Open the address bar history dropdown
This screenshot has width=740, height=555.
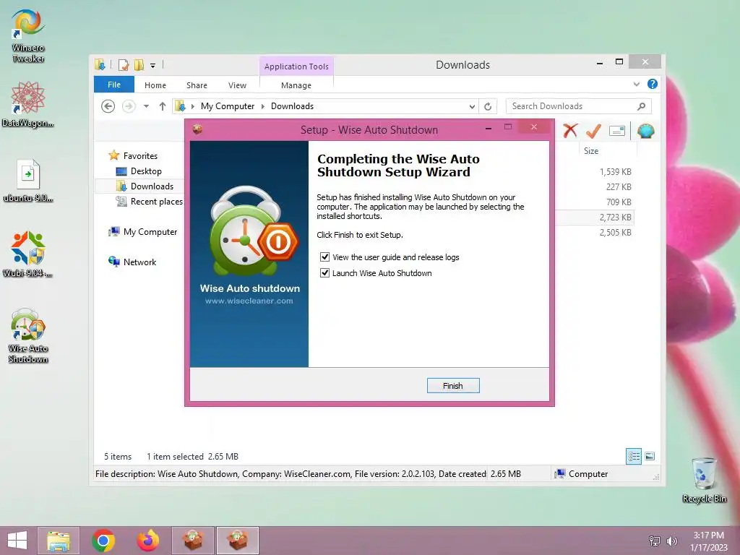472,106
